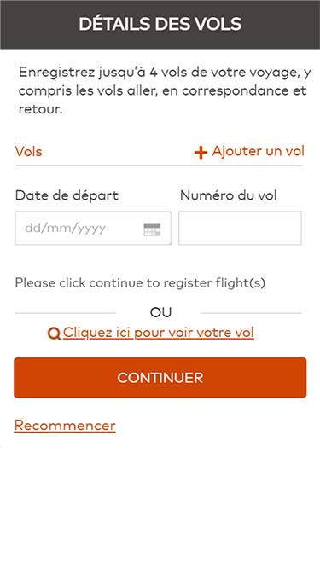Screen dimensions: 320x569
Task: Click the DÉTAILS DES VOLS header bar
Action: pyautogui.click(x=160, y=25)
